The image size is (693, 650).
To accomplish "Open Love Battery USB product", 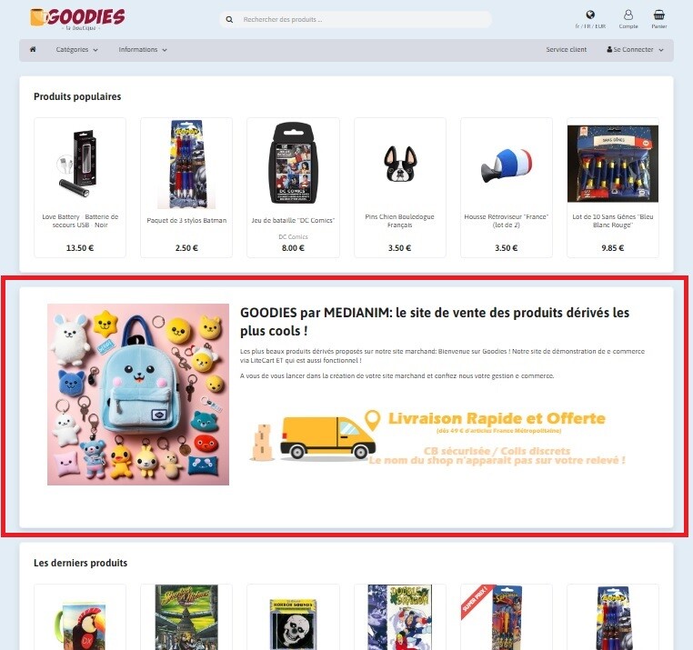I will pyautogui.click(x=80, y=187).
